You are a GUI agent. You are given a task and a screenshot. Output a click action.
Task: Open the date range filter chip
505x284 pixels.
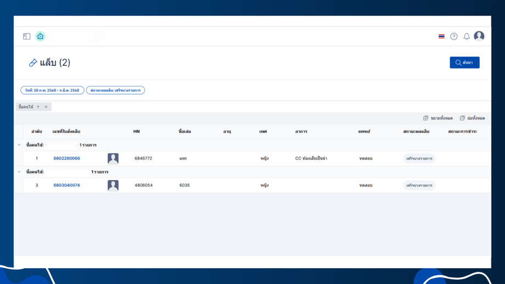pos(52,90)
